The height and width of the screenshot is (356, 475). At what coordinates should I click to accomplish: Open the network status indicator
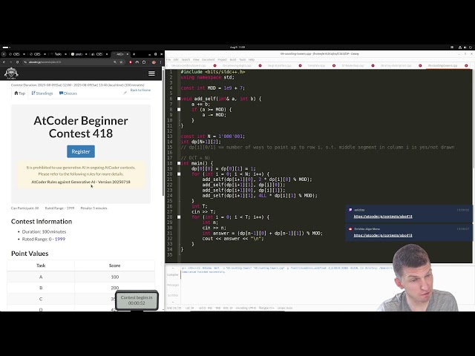460,47
